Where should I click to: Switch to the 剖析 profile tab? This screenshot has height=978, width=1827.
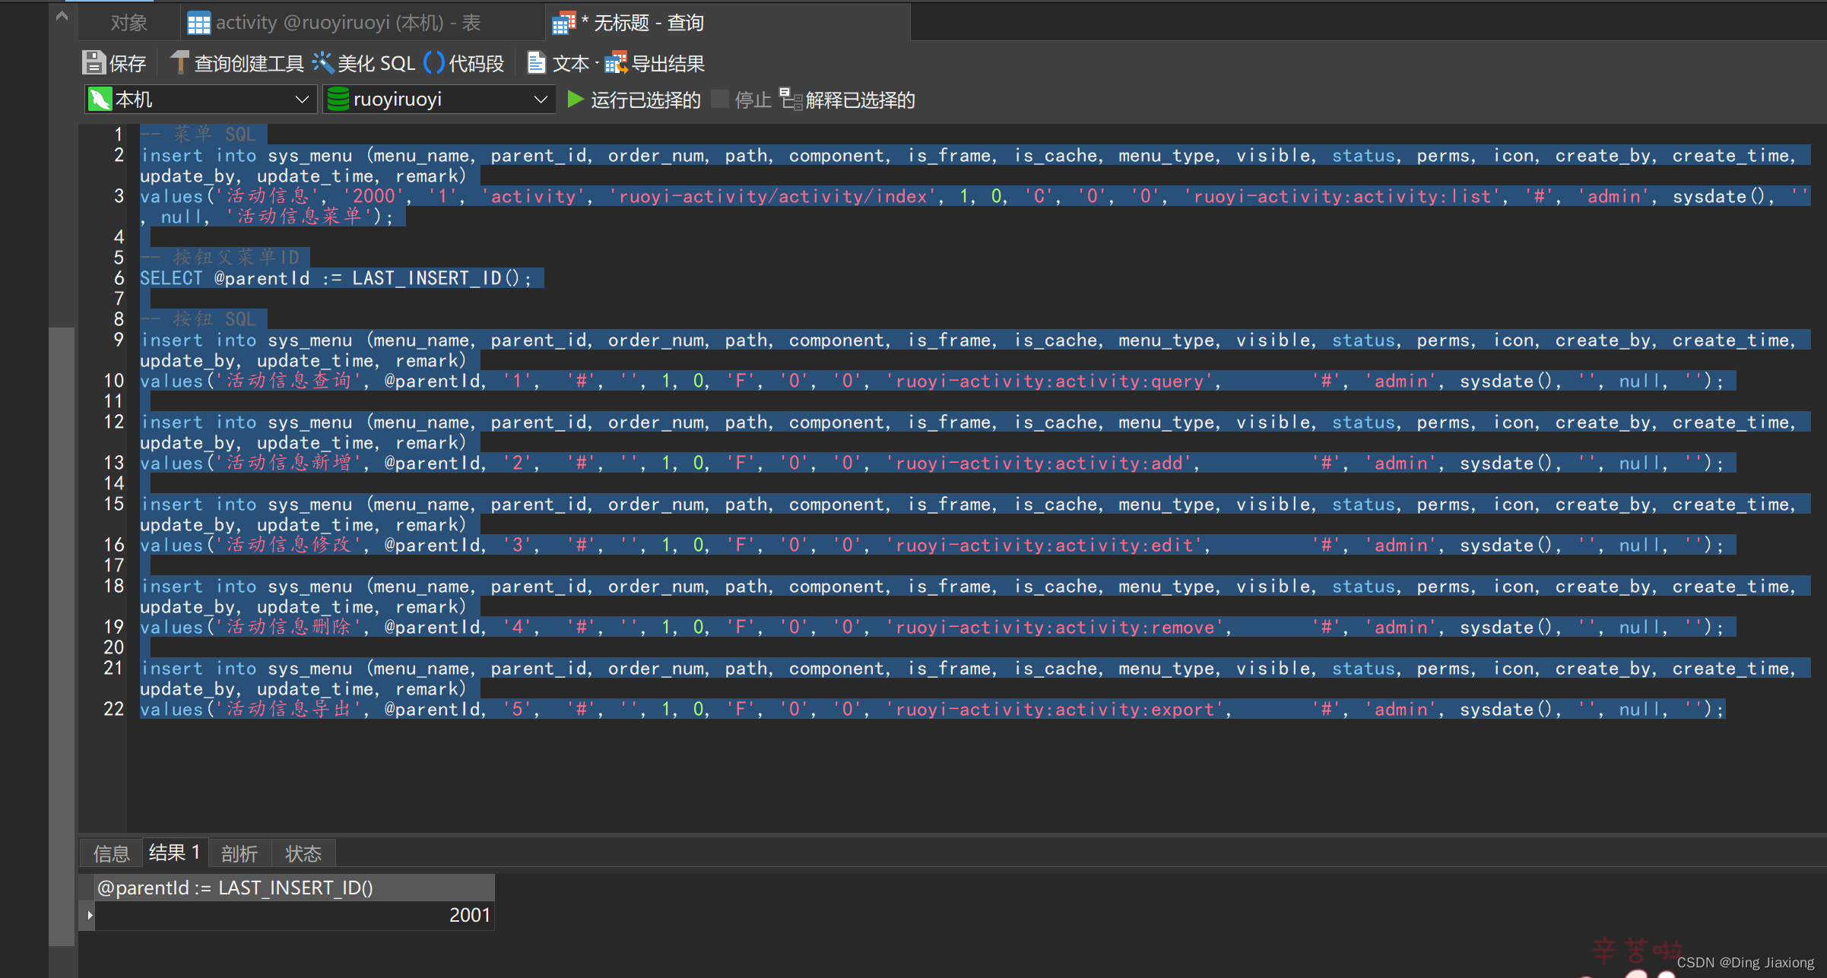(239, 853)
